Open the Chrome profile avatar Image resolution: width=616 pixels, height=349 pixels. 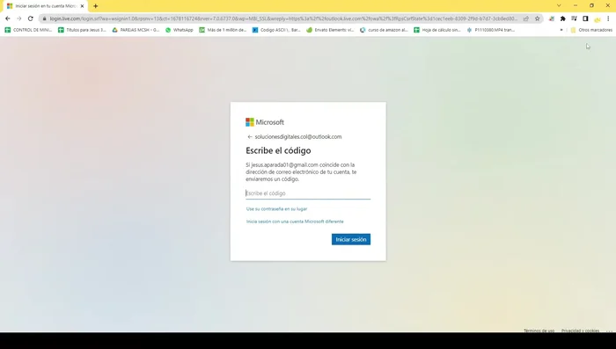tap(598, 18)
